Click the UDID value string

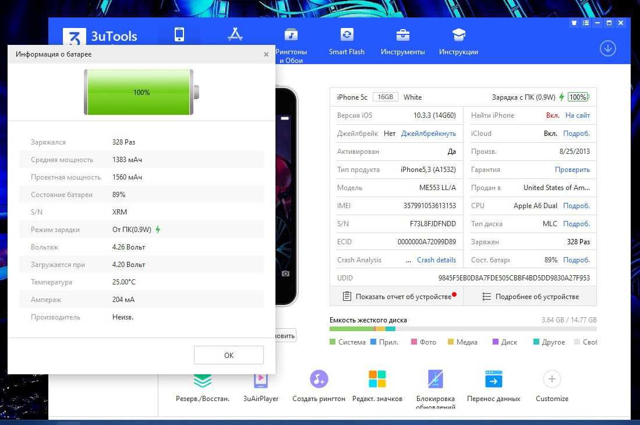[514, 278]
